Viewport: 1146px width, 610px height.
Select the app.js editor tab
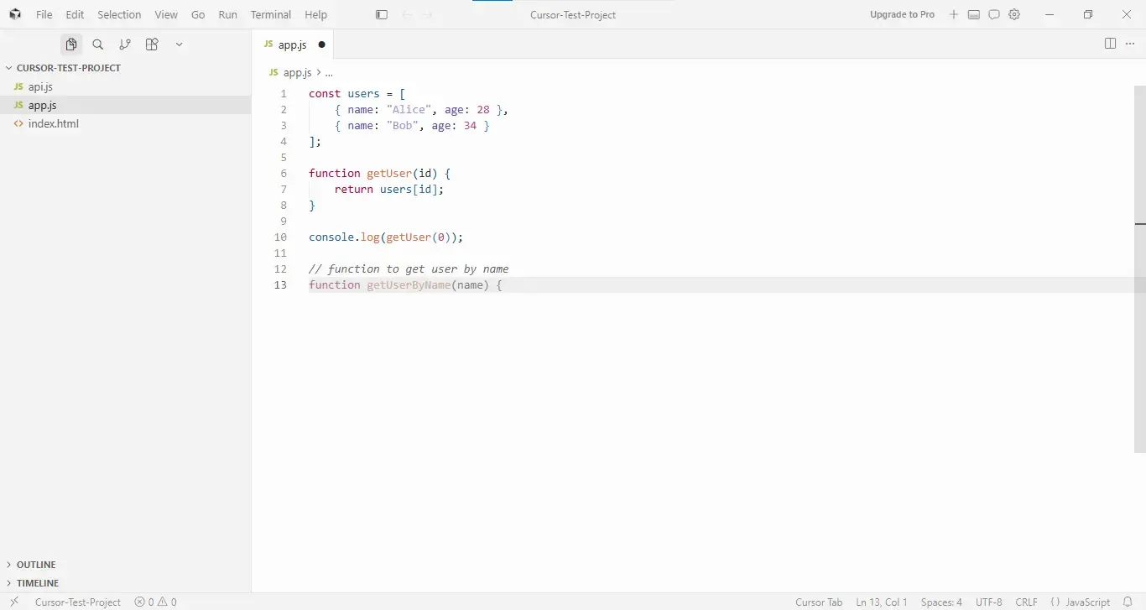pyautogui.click(x=293, y=44)
